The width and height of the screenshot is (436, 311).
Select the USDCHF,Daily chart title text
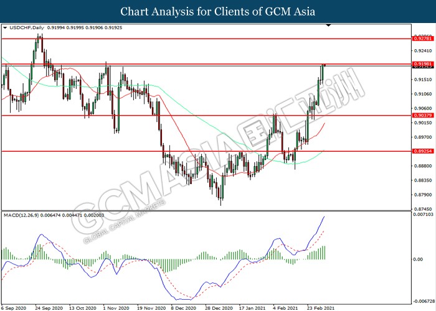(x=27, y=28)
